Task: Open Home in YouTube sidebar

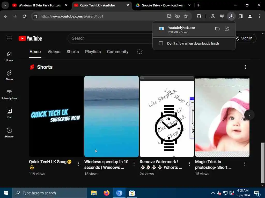Action: click(9, 56)
